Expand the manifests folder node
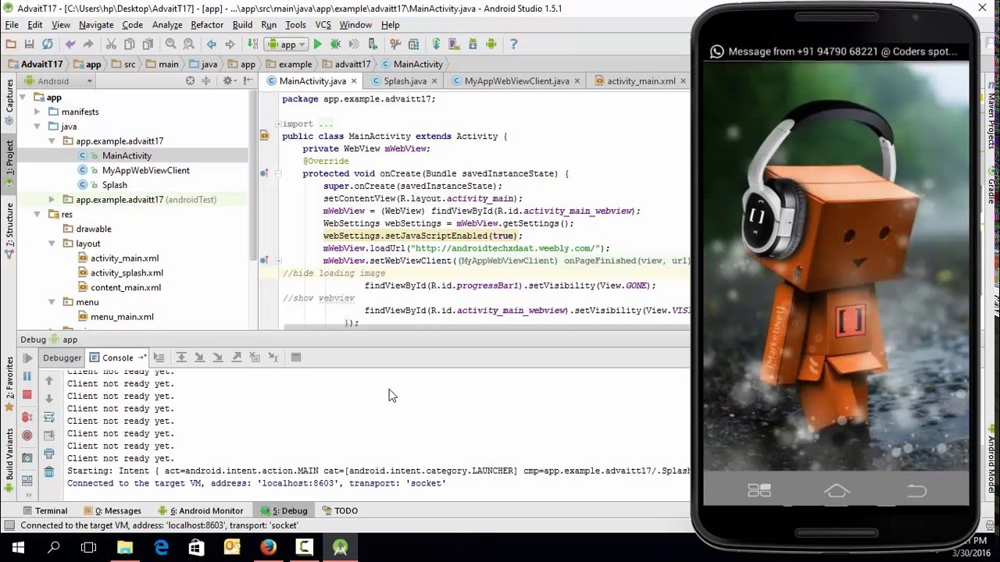 (x=37, y=112)
